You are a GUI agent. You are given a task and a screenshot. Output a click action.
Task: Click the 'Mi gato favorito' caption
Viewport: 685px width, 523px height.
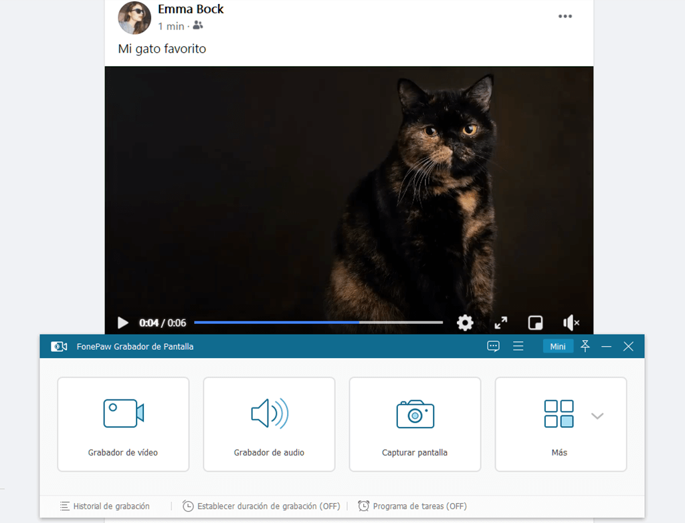(x=162, y=48)
